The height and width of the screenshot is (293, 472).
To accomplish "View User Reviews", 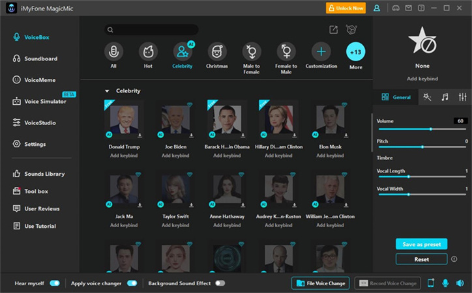I will pyautogui.click(x=36, y=208).
